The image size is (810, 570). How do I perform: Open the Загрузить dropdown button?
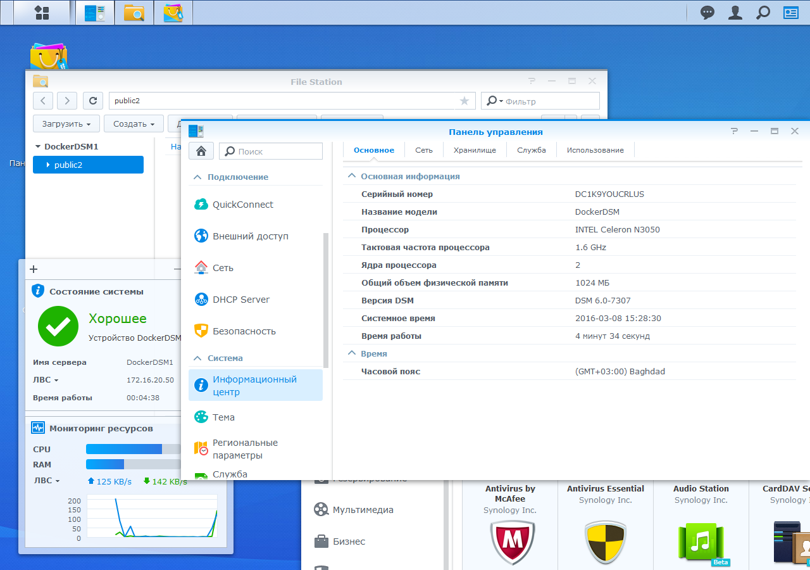point(66,123)
